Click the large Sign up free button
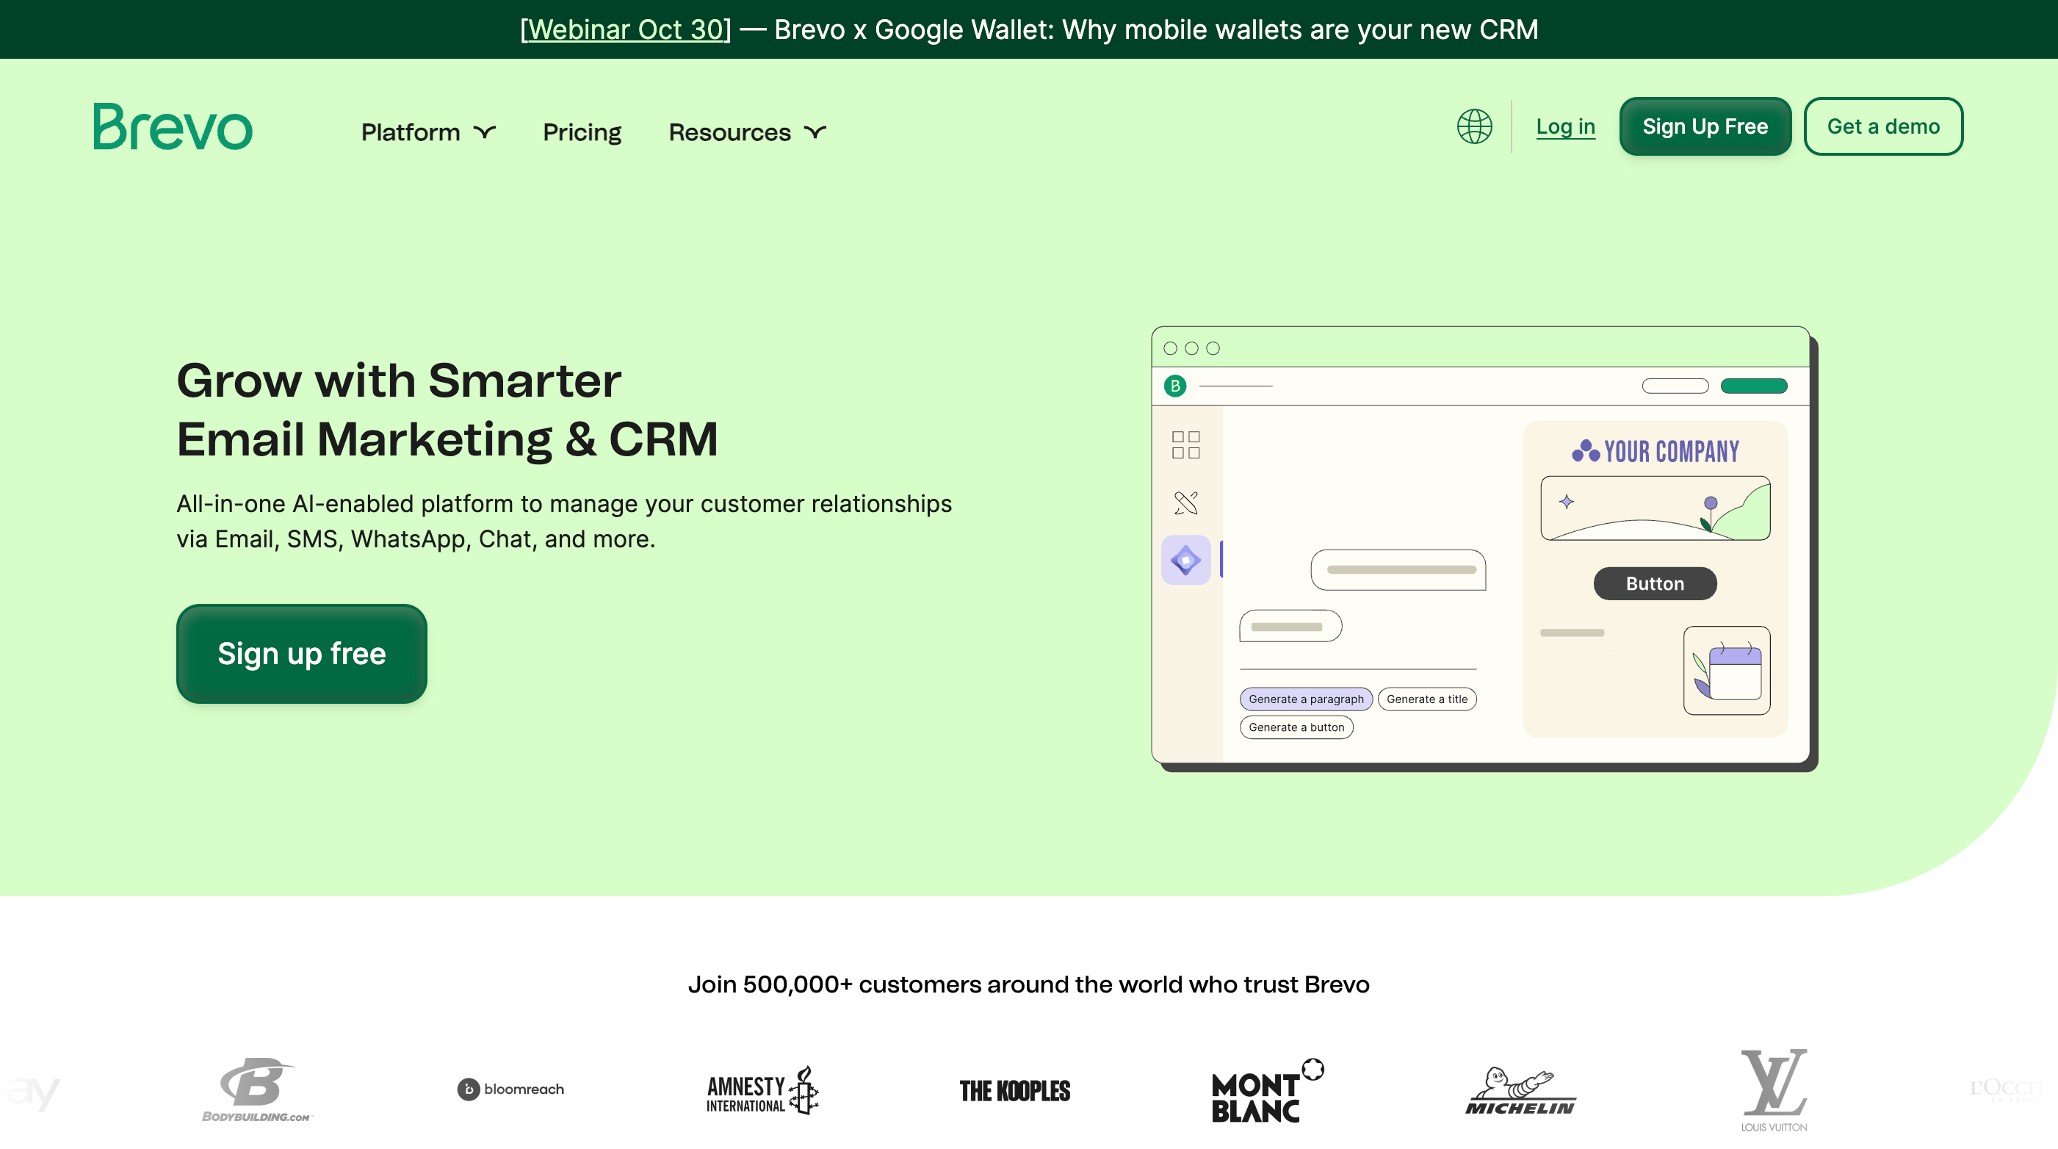Image resolution: width=2058 pixels, height=1149 pixels. click(x=301, y=654)
